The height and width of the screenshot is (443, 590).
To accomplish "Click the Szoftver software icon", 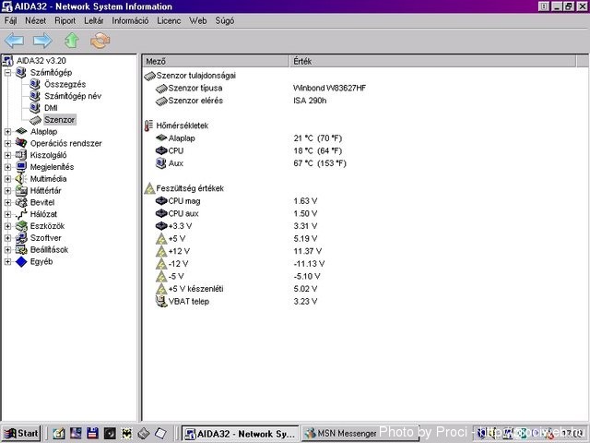I will click(21, 238).
